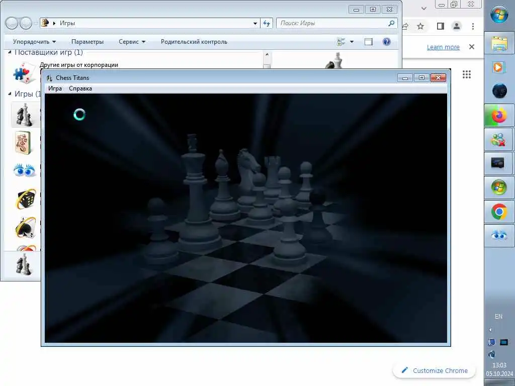The image size is (515, 386).
Task: Open the Сервис dropdown menu
Action: [132, 42]
